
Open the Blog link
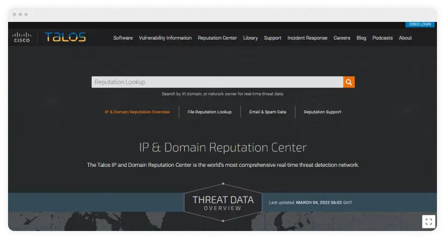pos(361,37)
